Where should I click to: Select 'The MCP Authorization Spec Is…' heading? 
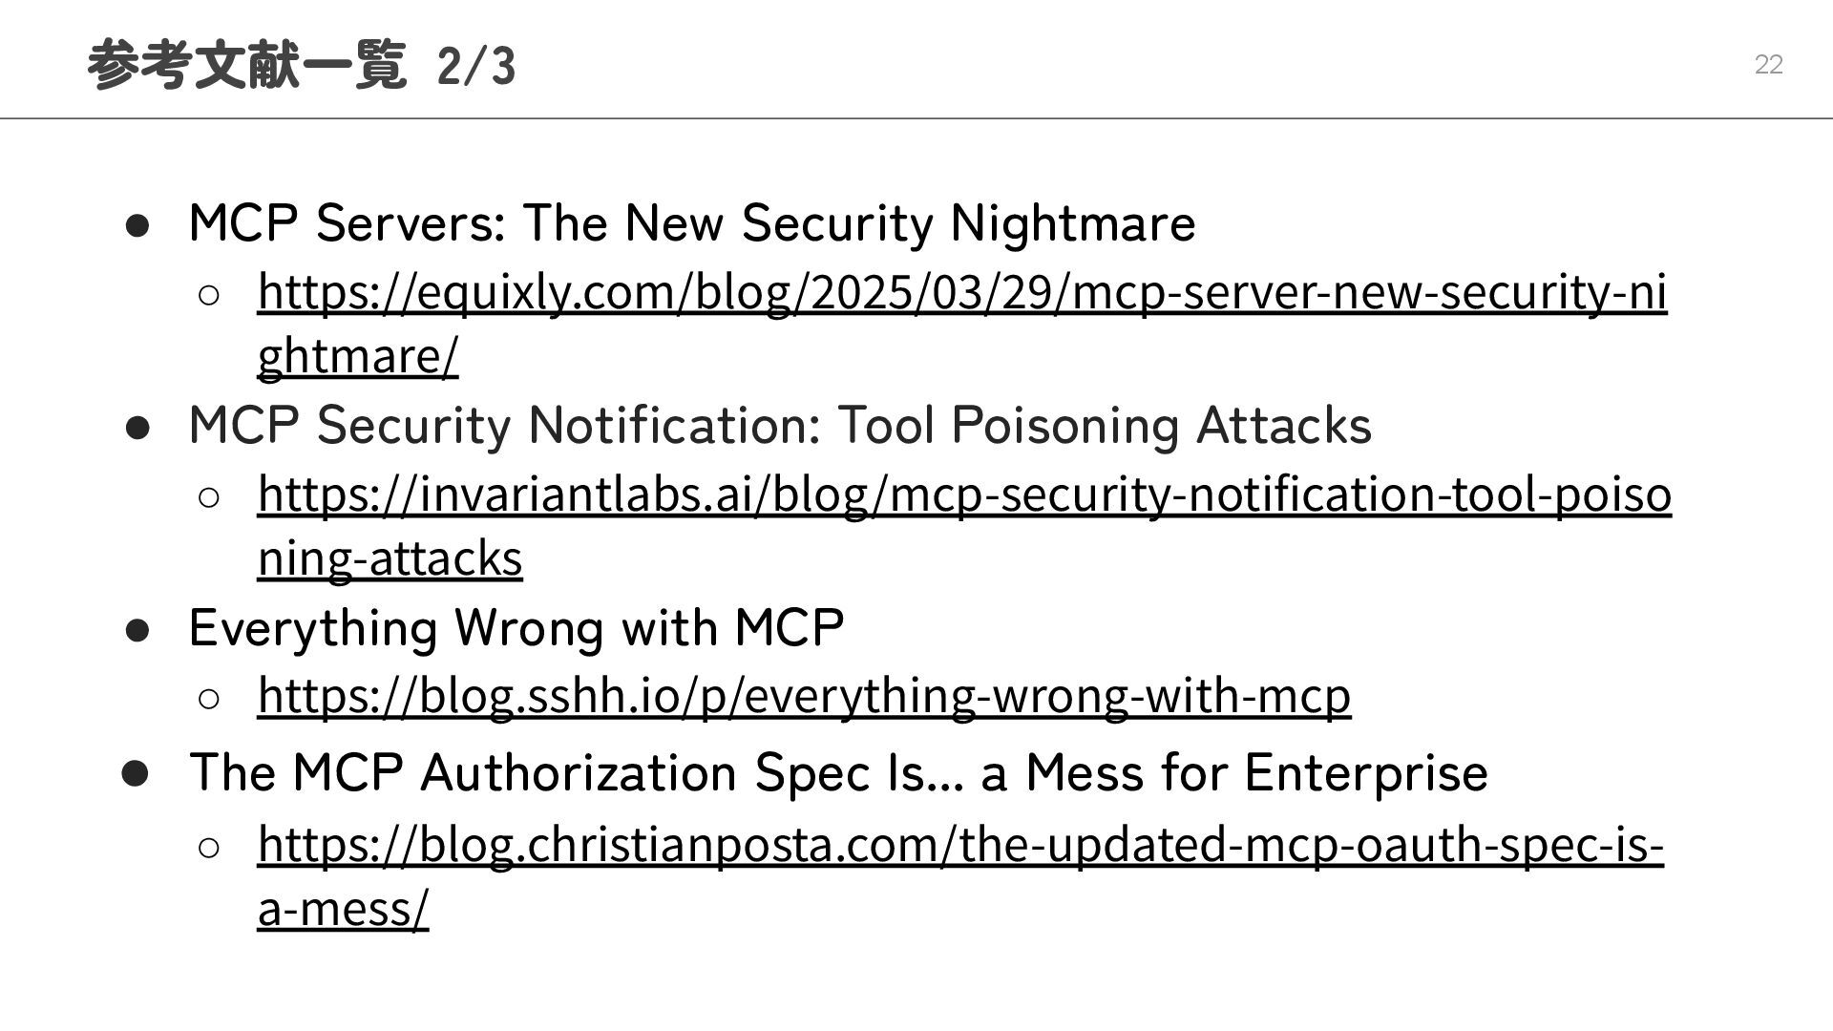click(x=838, y=772)
